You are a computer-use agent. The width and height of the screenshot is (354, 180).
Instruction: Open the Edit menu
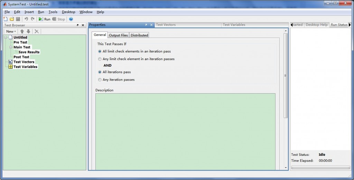pos(17,12)
